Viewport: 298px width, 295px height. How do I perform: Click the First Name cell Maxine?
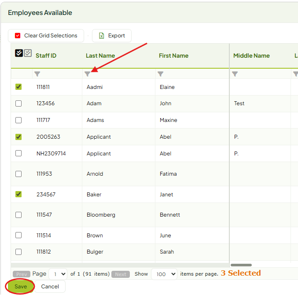click(169, 120)
